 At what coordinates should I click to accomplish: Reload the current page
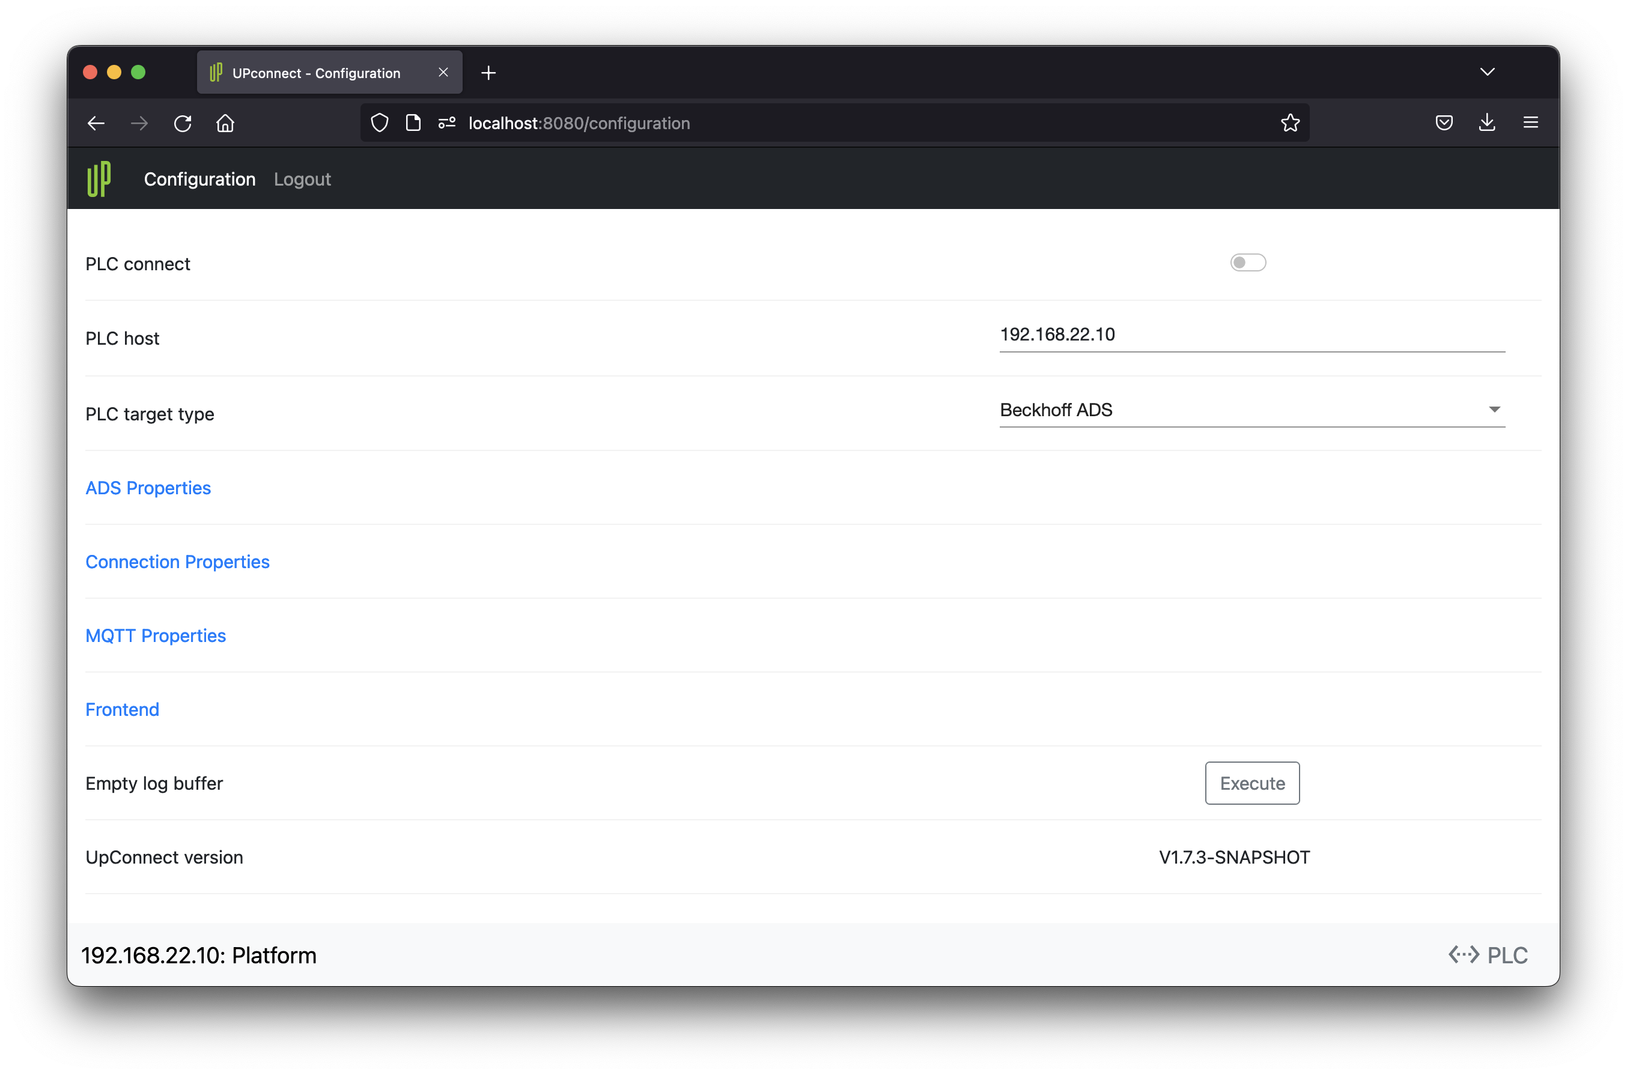pos(183,123)
